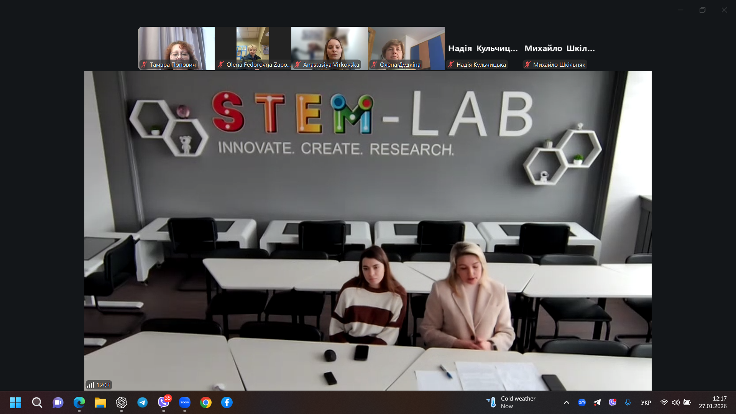The image size is (736, 414).
Task: Open the ChatGPT taskbar app
Action: (x=122, y=402)
